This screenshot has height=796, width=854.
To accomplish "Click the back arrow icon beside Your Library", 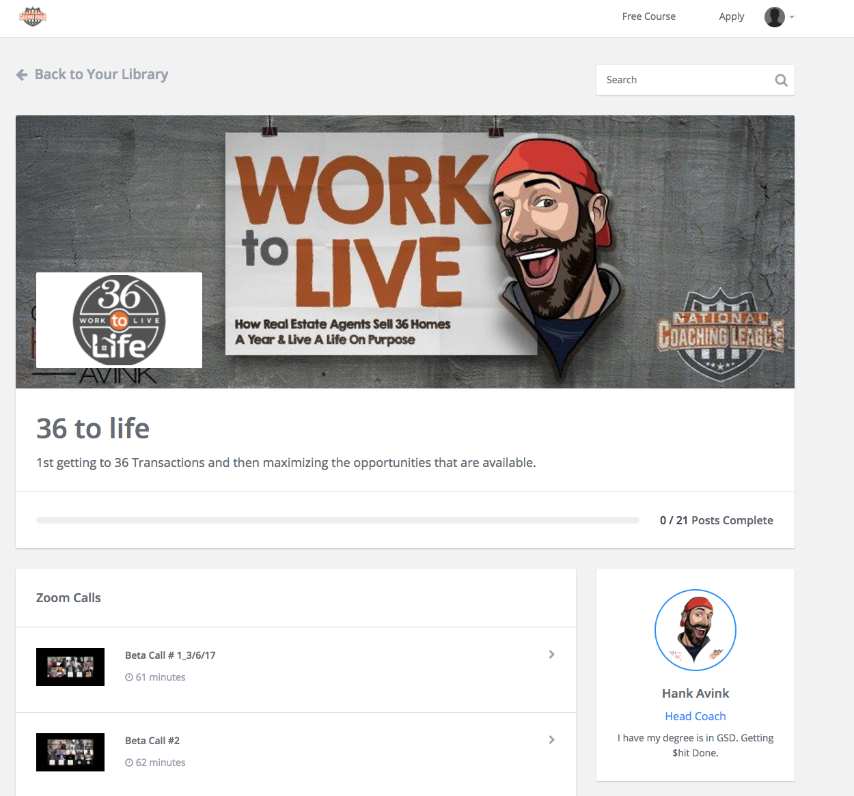I will (x=22, y=74).
